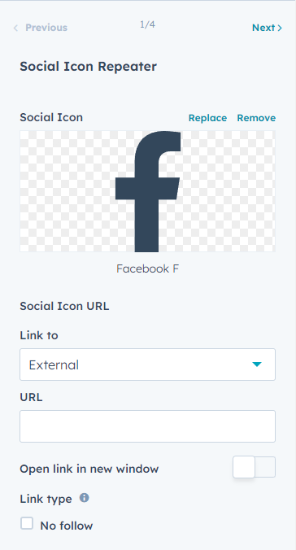The width and height of the screenshot is (296, 550).
Task: Click the No follow label text
Action: [x=67, y=526]
